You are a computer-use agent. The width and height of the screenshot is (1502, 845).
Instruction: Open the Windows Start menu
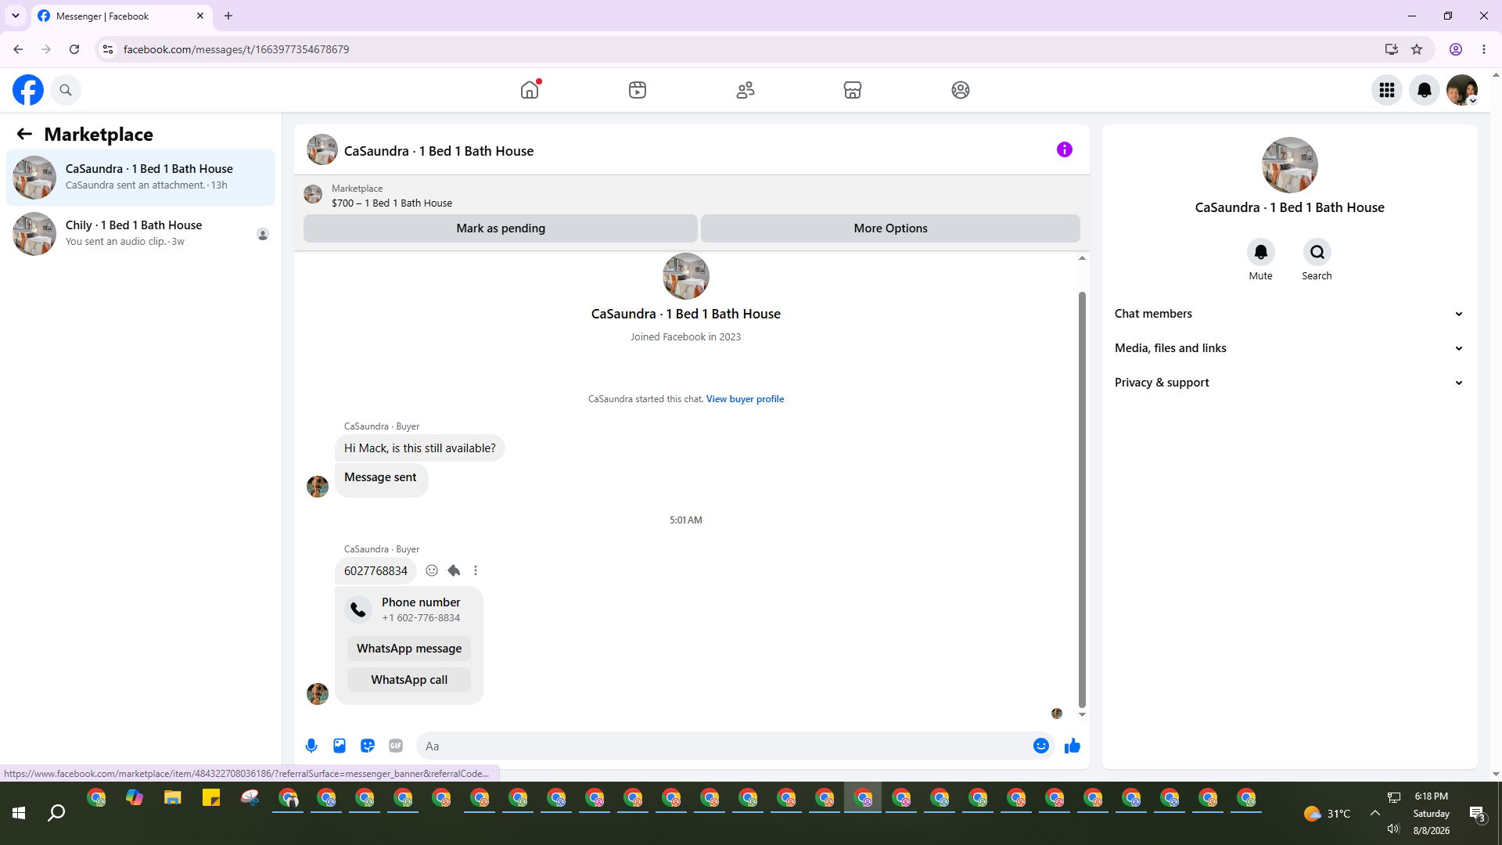click(19, 814)
